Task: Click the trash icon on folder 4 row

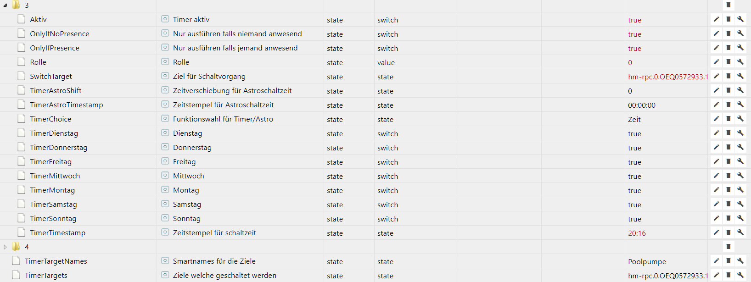Action: pyautogui.click(x=728, y=247)
